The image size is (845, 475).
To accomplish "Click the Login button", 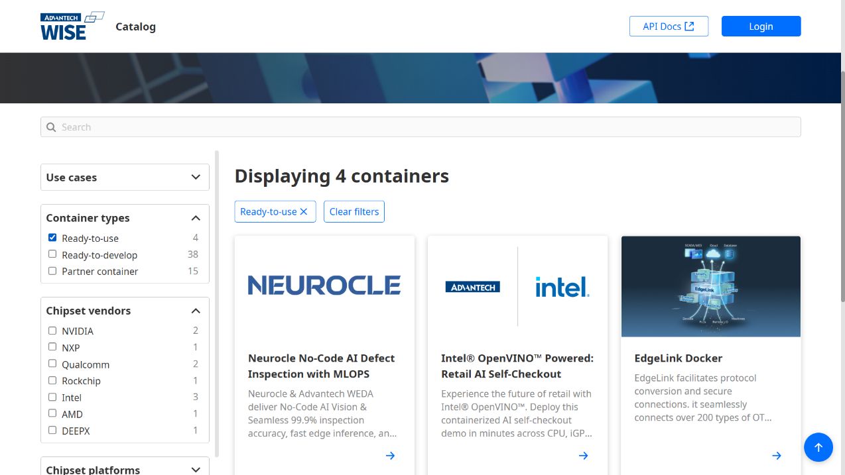I will pyautogui.click(x=761, y=26).
